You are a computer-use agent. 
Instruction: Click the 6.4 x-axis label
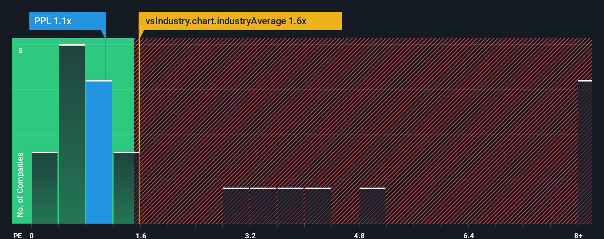click(468, 235)
